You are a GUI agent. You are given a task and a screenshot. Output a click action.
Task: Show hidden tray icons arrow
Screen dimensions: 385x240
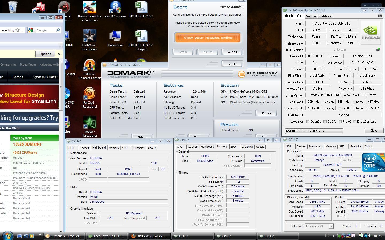(x=333, y=236)
